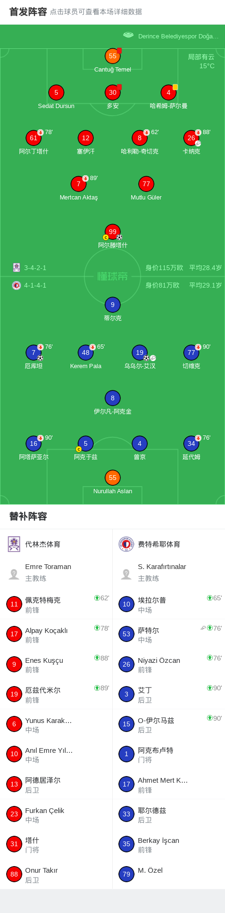Image resolution: width=225 pixels, height=913 pixels.
Task: Open coach Emre Toraman avatar
Action: pyautogui.click(x=14, y=574)
